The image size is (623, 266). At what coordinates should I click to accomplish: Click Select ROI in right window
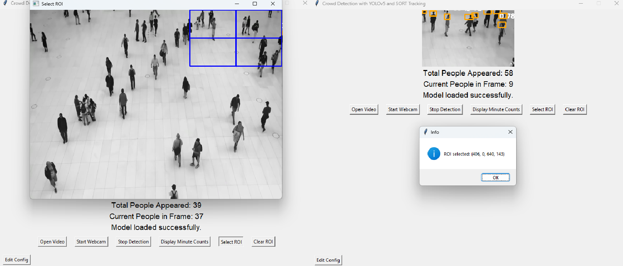click(542, 109)
